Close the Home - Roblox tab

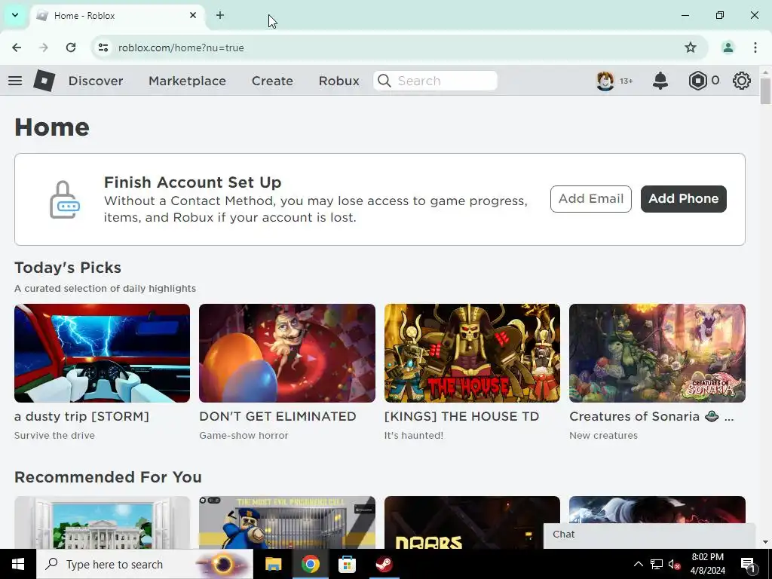[193, 15]
